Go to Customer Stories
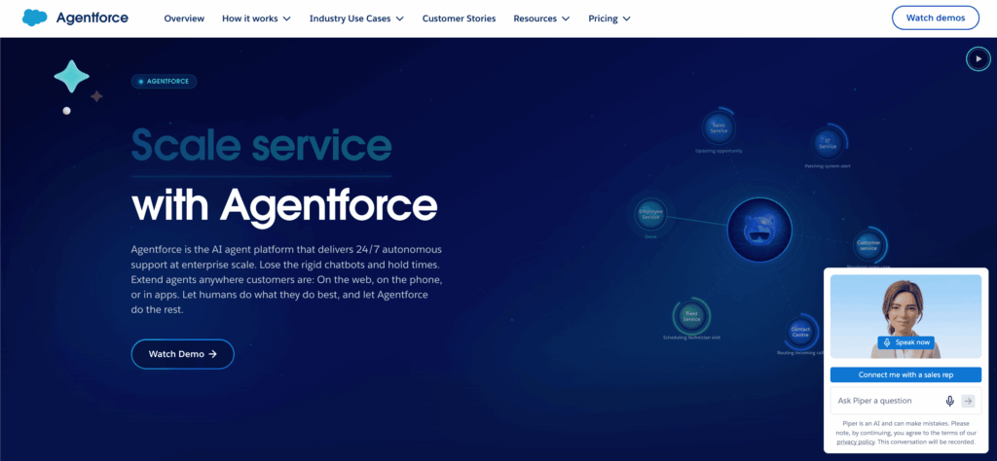This screenshot has width=997, height=461. point(460,18)
